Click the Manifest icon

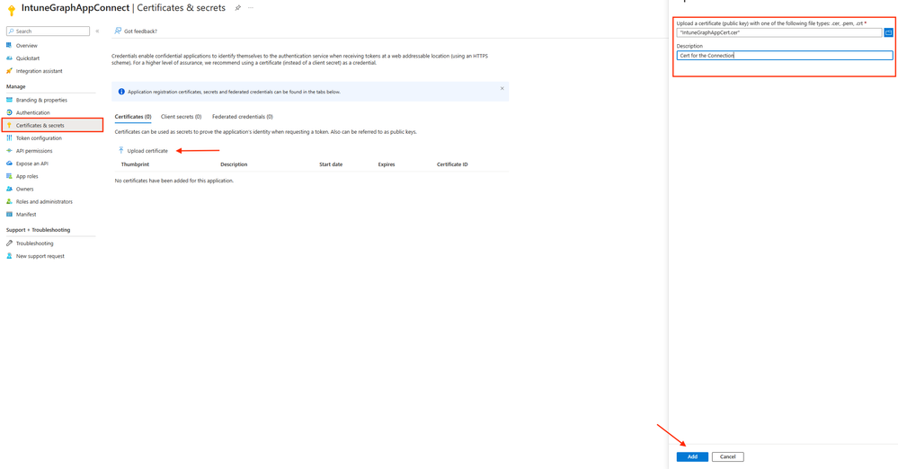click(x=9, y=214)
